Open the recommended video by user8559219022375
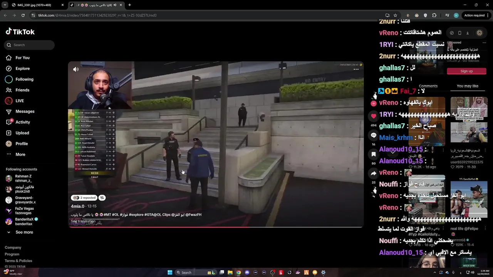 (x=469, y=120)
